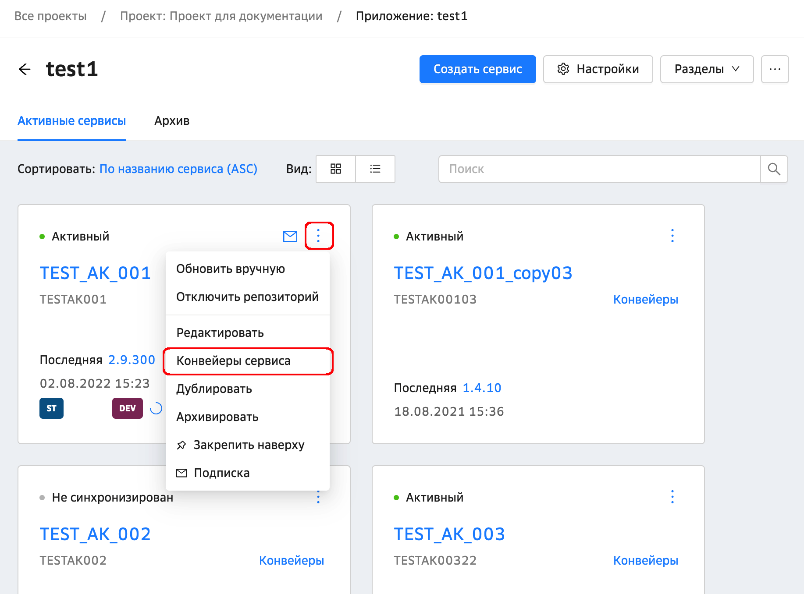804x594 pixels.
Task: Click the ST environment badge
Action: (x=51, y=408)
